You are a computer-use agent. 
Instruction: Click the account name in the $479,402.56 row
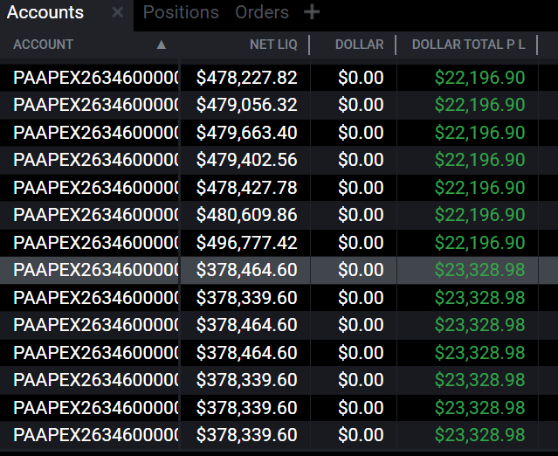coord(96,160)
